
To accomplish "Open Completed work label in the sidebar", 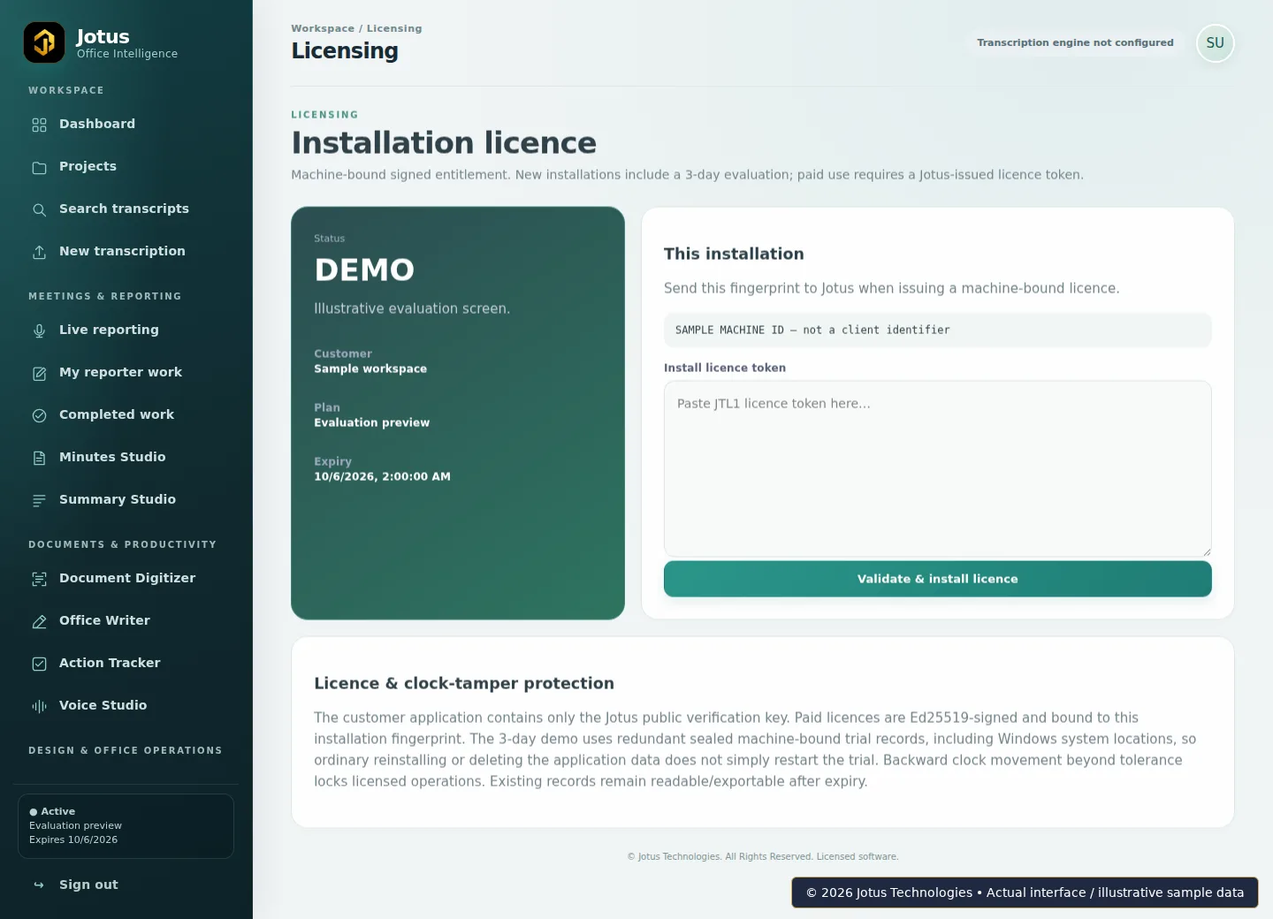I will [x=117, y=414].
